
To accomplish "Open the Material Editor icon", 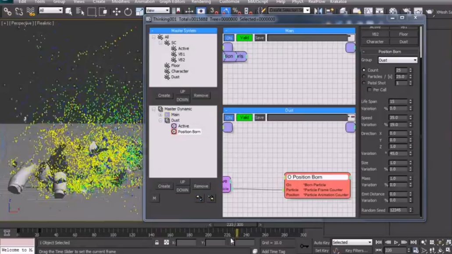I will [393, 11].
